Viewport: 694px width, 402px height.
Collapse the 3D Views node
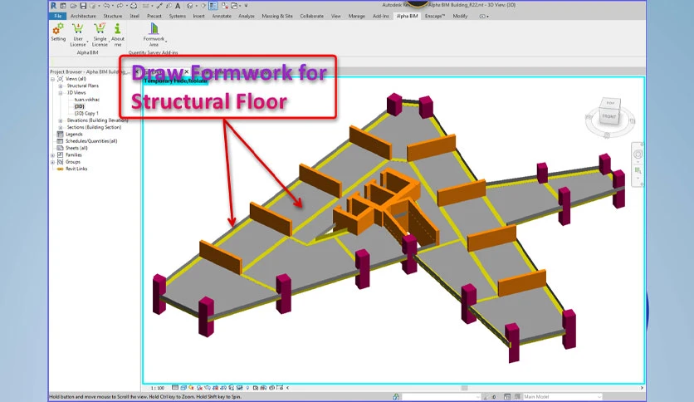click(61, 93)
